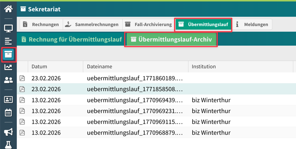Click biz Winterthur in row 1770969231
Viewport: 296px width, 149px height.
pos(211,111)
